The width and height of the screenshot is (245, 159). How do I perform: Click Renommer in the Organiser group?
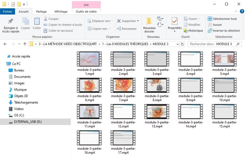pos(127,29)
